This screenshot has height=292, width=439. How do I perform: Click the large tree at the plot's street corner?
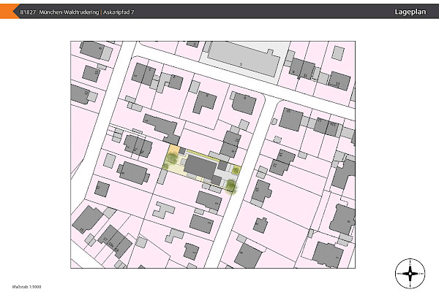click(231, 186)
